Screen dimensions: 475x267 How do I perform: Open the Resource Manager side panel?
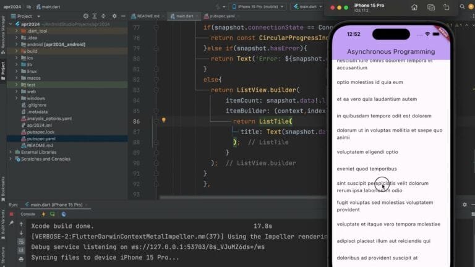(3, 34)
